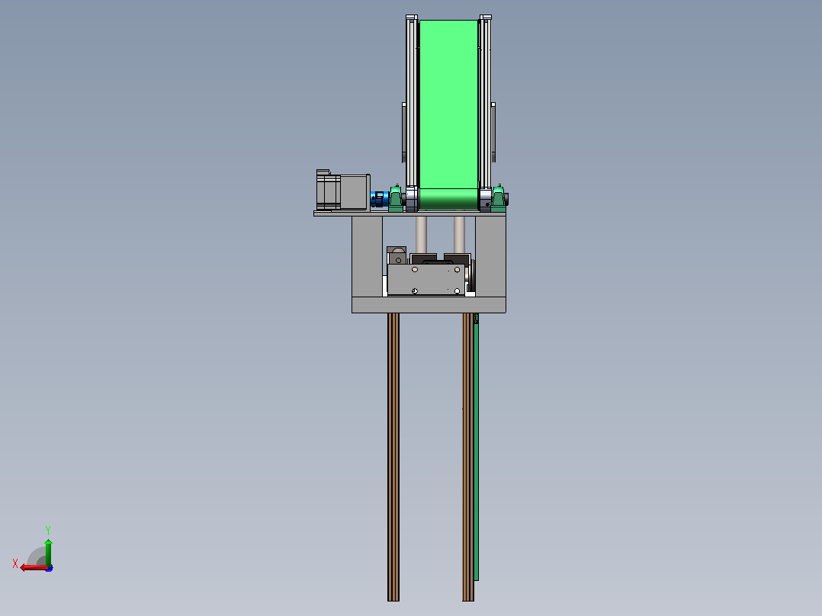This screenshot has height=616, width=822.
Task: Select the left vertical guide shaft
Action: (421, 235)
